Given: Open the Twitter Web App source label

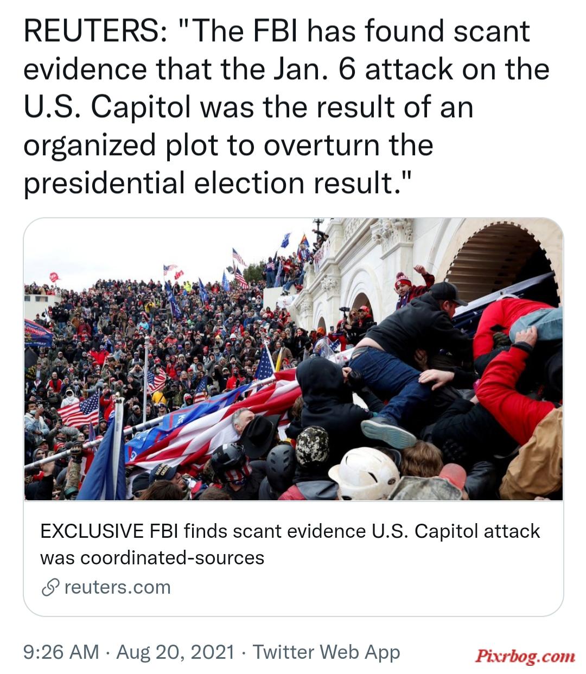Looking at the screenshot, I should pyautogui.click(x=327, y=652).
